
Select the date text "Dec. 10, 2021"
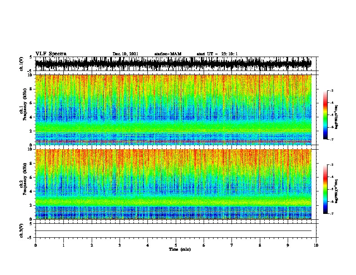(125, 54)
